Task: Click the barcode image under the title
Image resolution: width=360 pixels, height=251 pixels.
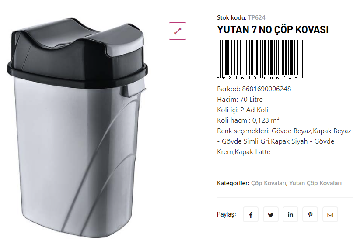Action: point(260,59)
